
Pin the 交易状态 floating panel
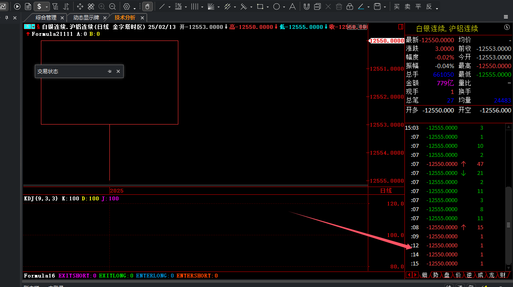coord(109,72)
